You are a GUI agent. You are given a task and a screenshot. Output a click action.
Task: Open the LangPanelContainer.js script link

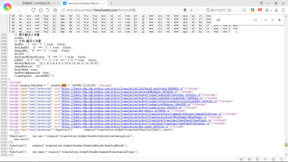point(136,124)
